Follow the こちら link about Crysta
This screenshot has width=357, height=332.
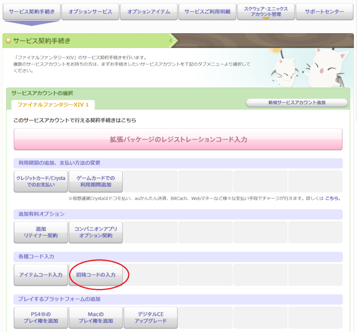332,198
